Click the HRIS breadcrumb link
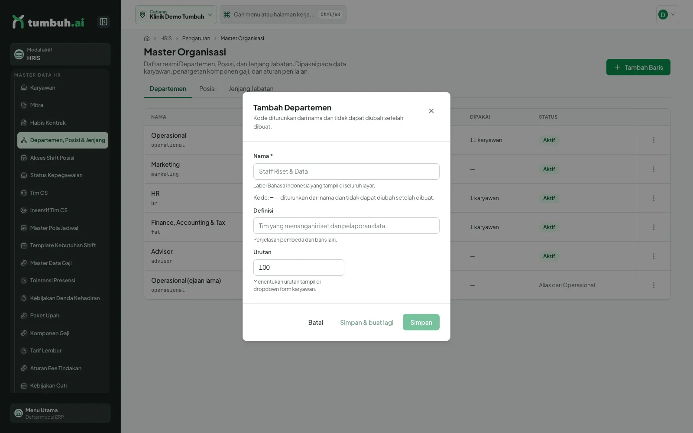The height and width of the screenshot is (433, 693). pyautogui.click(x=166, y=39)
